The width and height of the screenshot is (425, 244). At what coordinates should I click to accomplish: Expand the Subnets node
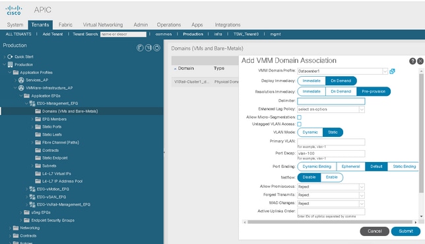[x=32, y=166]
